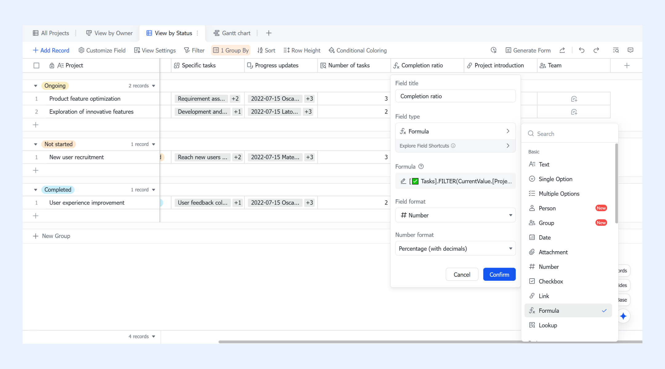Click the AI assistant sparkle button
Image resolution: width=665 pixels, height=369 pixels.
click(623, 316)
